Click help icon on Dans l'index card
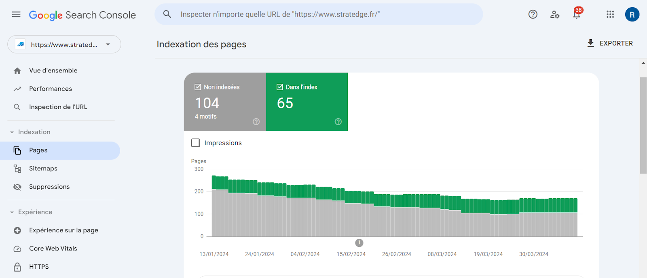 pos(338,122)
